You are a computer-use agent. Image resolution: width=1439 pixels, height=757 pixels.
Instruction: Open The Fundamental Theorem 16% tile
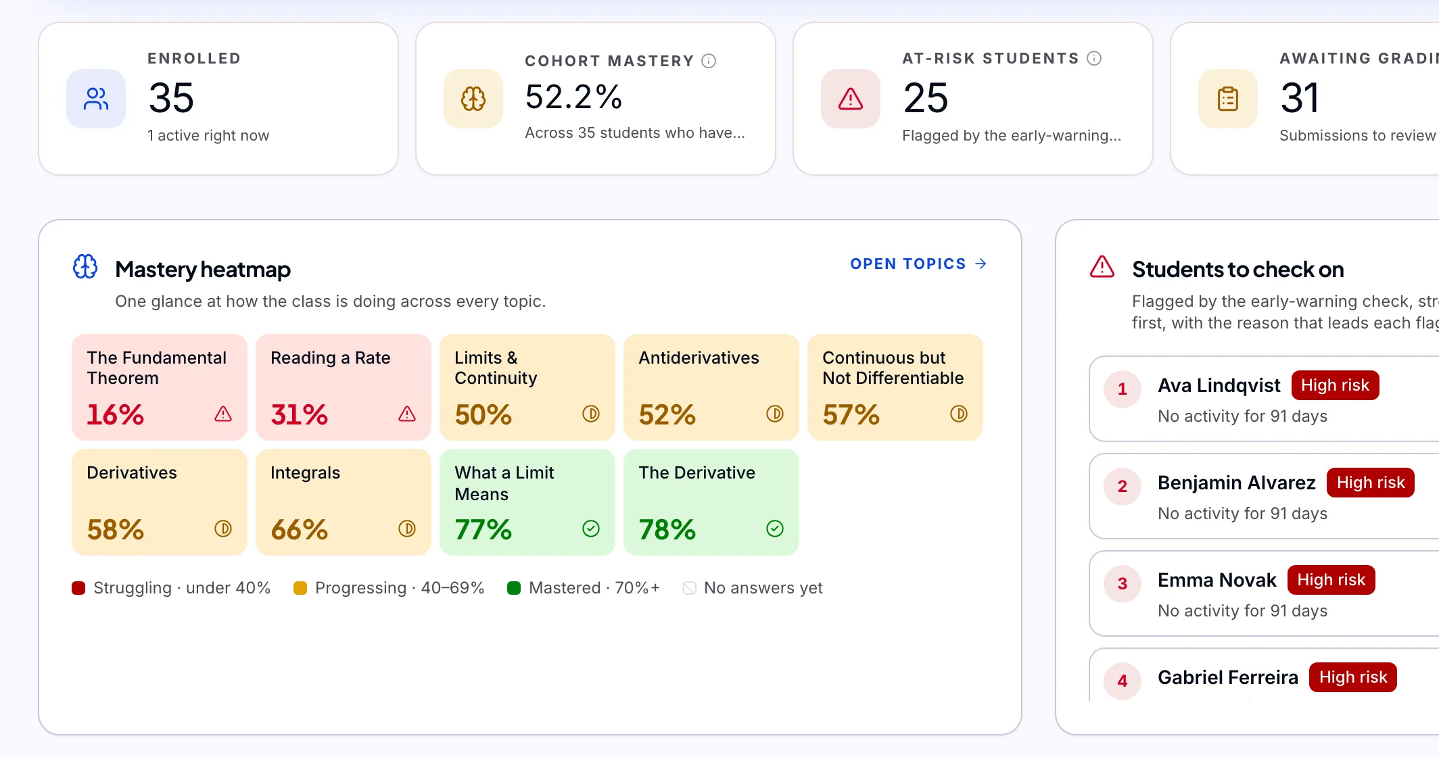click(x=160, y=387)
